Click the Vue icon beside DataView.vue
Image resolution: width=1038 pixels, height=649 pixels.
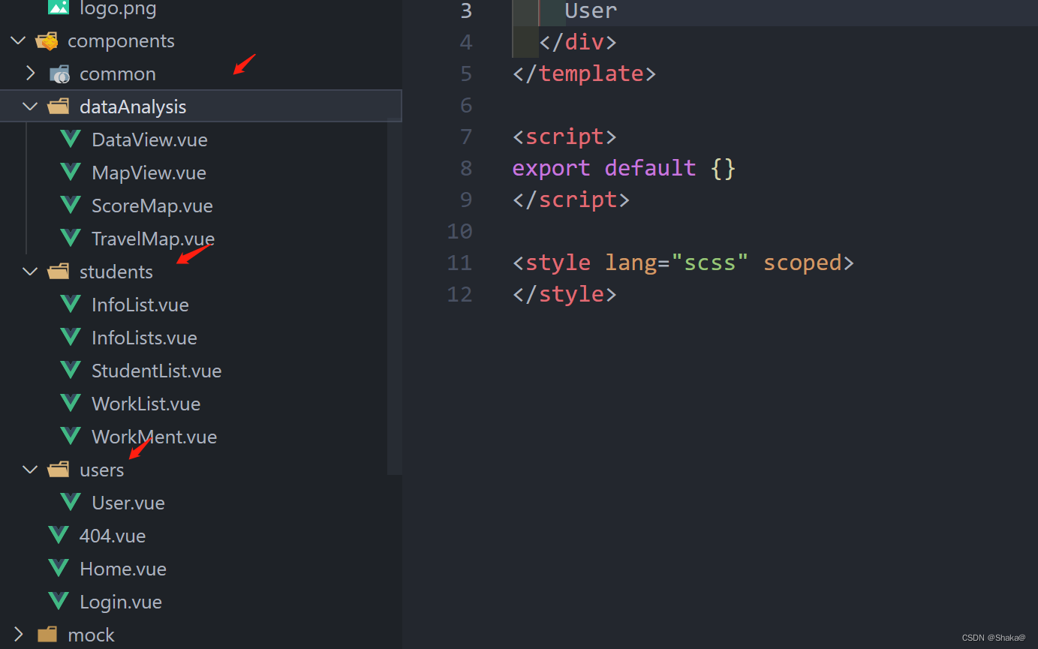point(71,140)
